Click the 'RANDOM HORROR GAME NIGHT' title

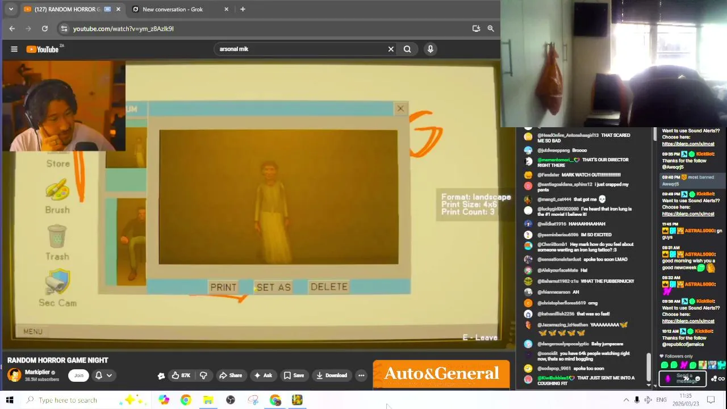[x=57, y=360]
